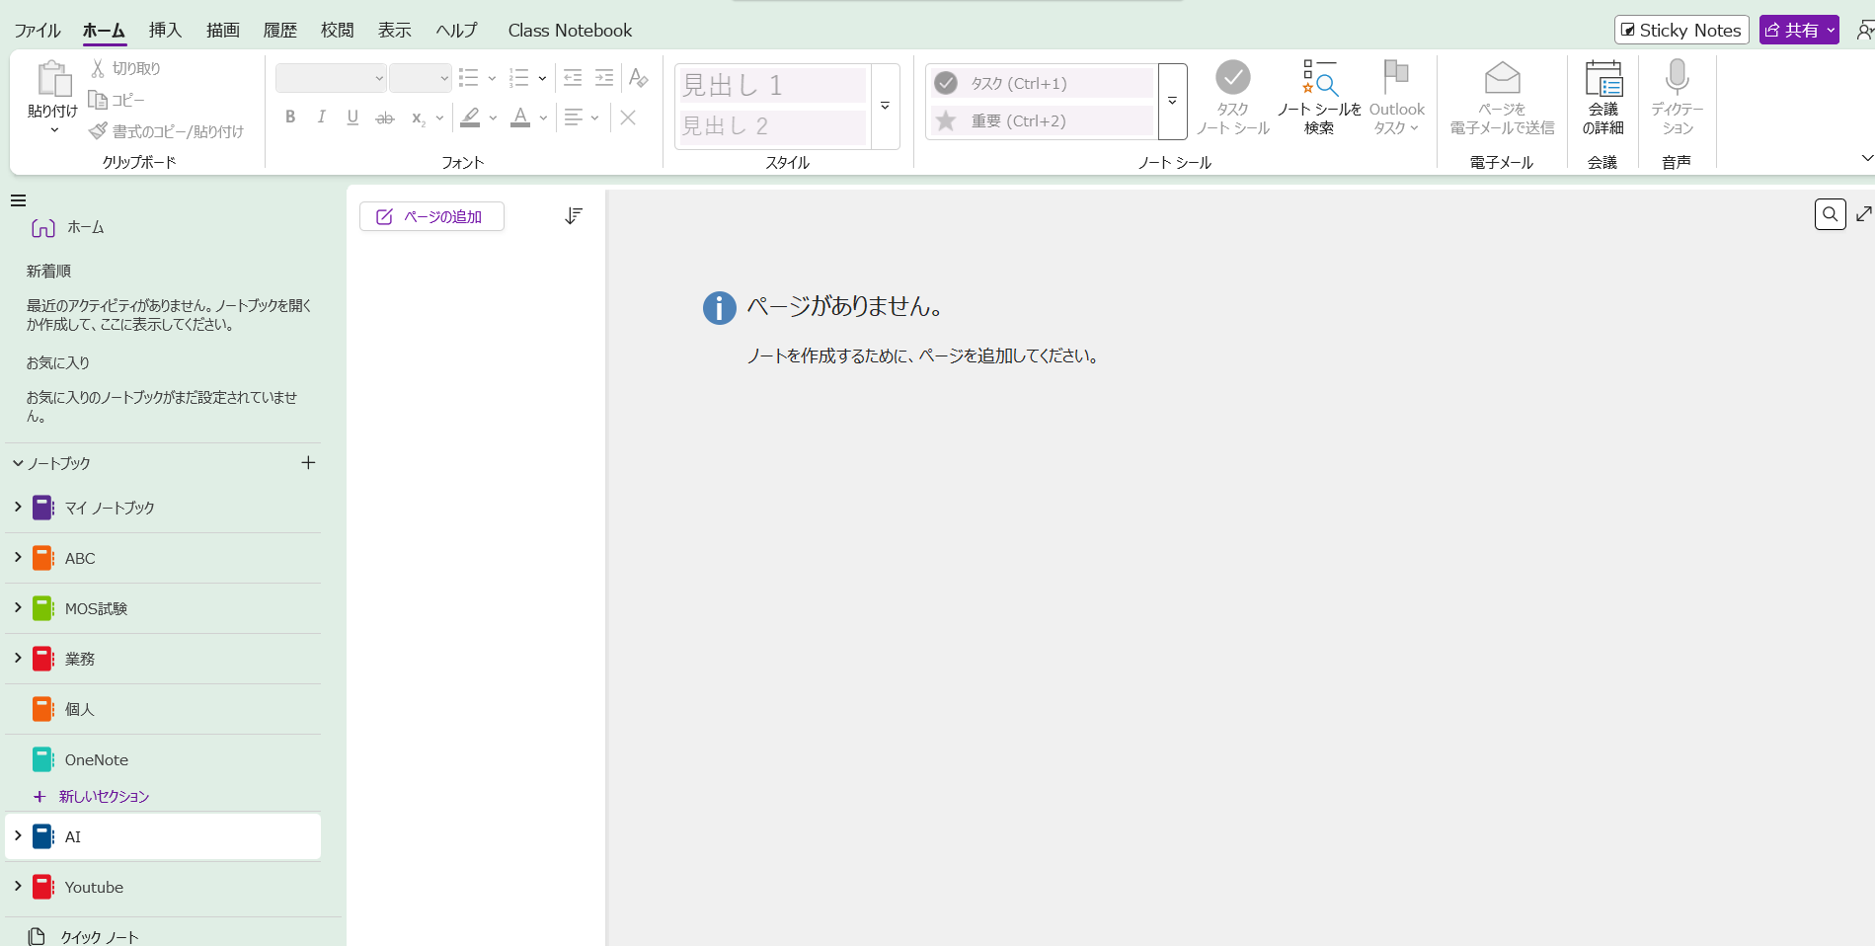Switch to the 挿入 ribbon tab

pyautogui.click(x=164, y=30)
